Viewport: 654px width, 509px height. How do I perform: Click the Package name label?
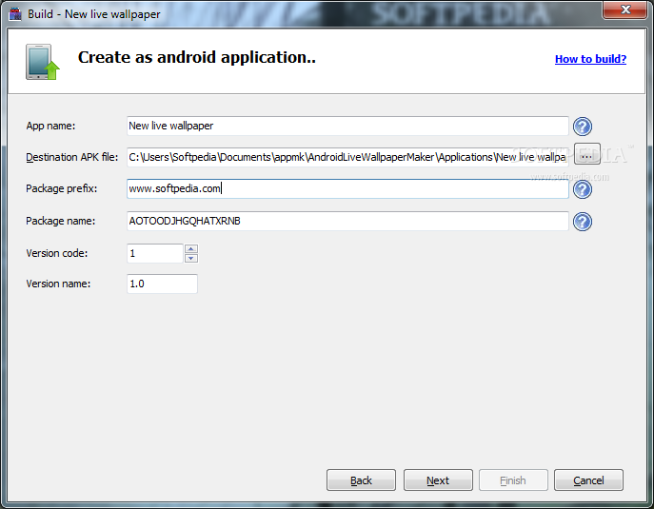pyautogui.click(x=61, y=221)
